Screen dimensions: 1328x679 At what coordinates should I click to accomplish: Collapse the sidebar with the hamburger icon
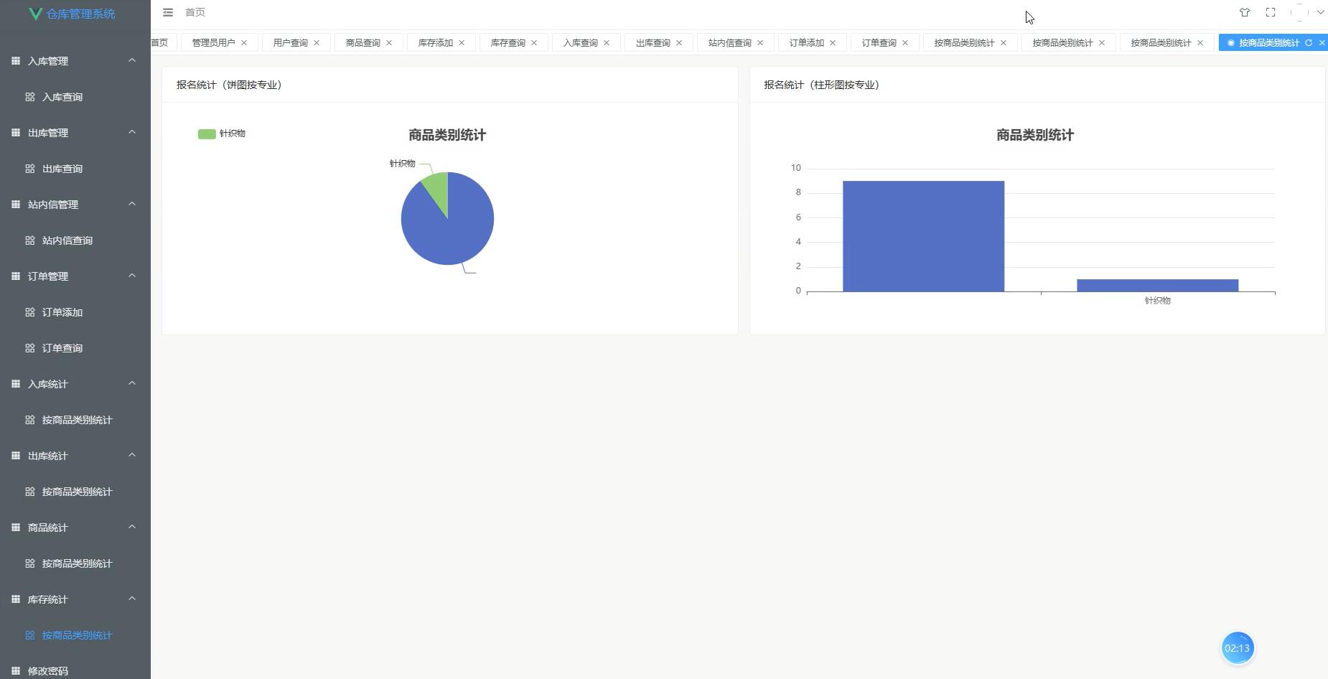pyautogui.click(x=168, y=12)
